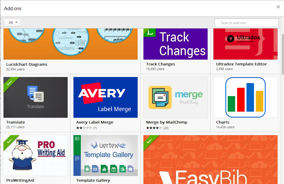
Task: Click the "32,904 users" count
Action: 15,69
